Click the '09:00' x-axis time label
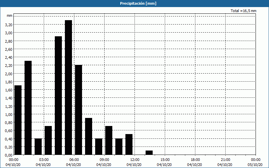Screen dimensions: 269x168 click(104, 160)
